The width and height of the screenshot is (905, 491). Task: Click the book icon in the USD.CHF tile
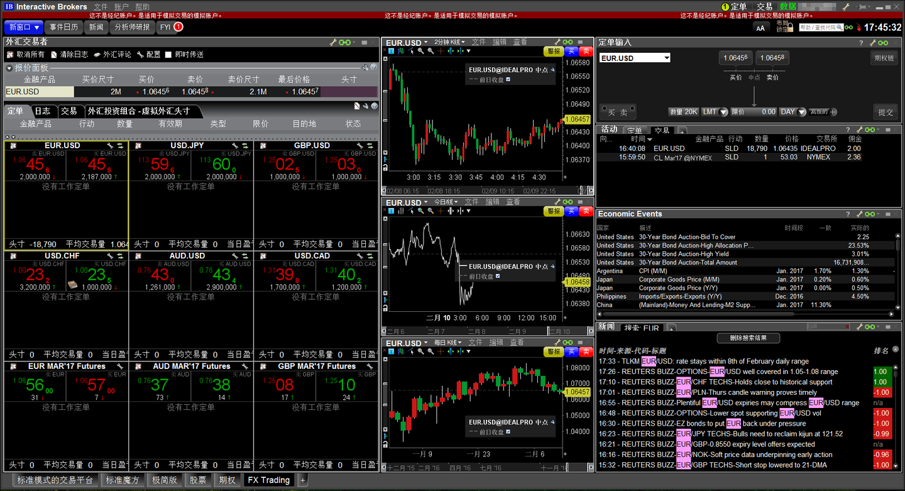(73, 285)
